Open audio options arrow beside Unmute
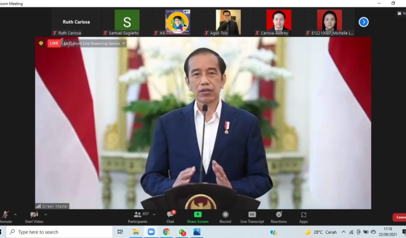Viewport: 406px width, 238px height. (x=15, y=214)
